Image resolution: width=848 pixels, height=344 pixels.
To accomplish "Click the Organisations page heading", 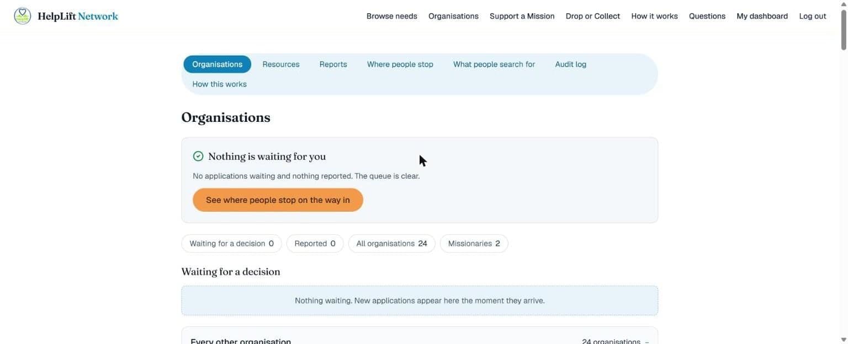I will click(x=226, y=117).
